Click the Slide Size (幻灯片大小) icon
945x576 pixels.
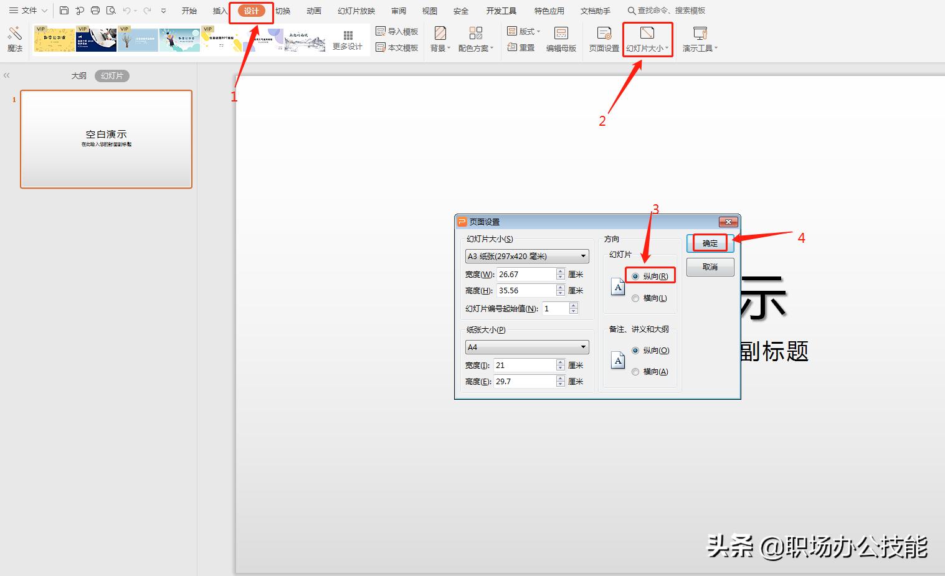(x=647, y=39)
